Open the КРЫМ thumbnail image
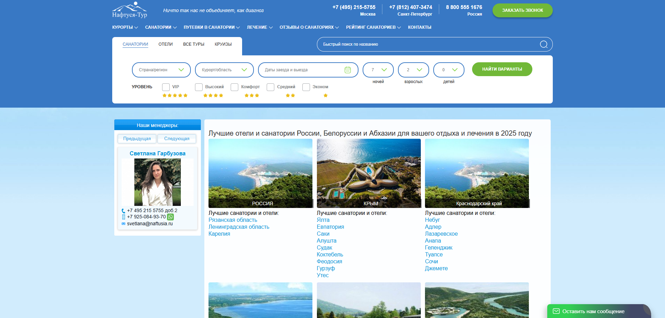The width and height of the screenshot is (665, 318). pyautogui.click(x=369, y=173)
